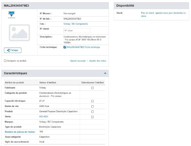Click the N° de fab. value MAL204345479E3
191x146 pixels.
[x=72, y=19]
